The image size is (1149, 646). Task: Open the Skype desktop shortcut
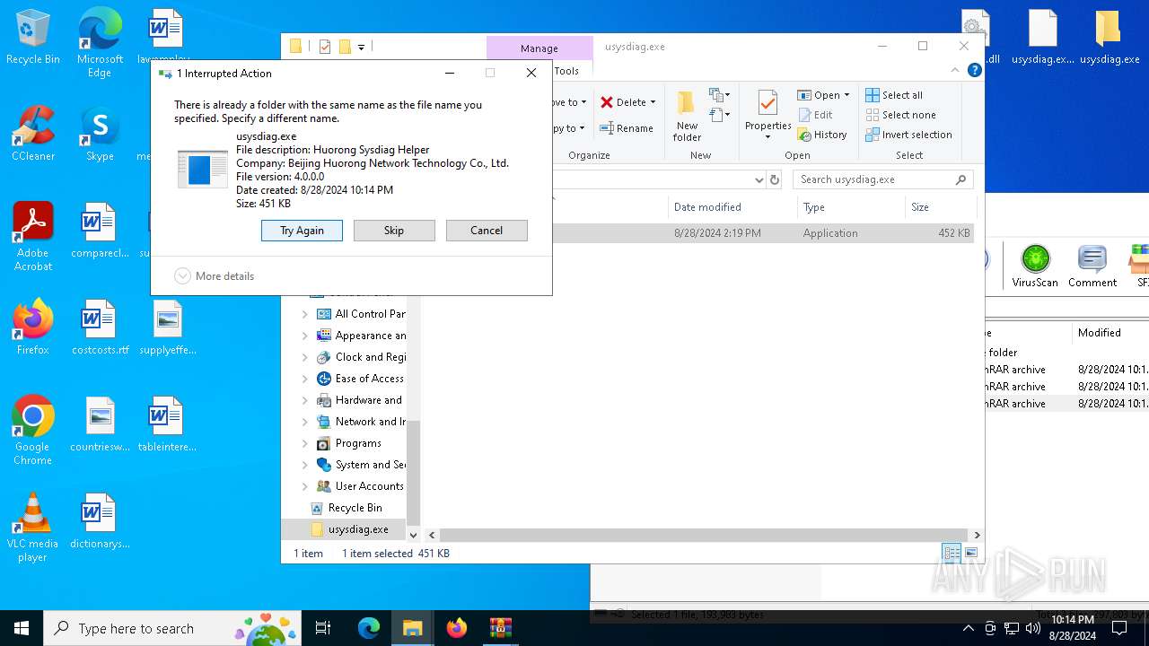[x=100, y=134]
